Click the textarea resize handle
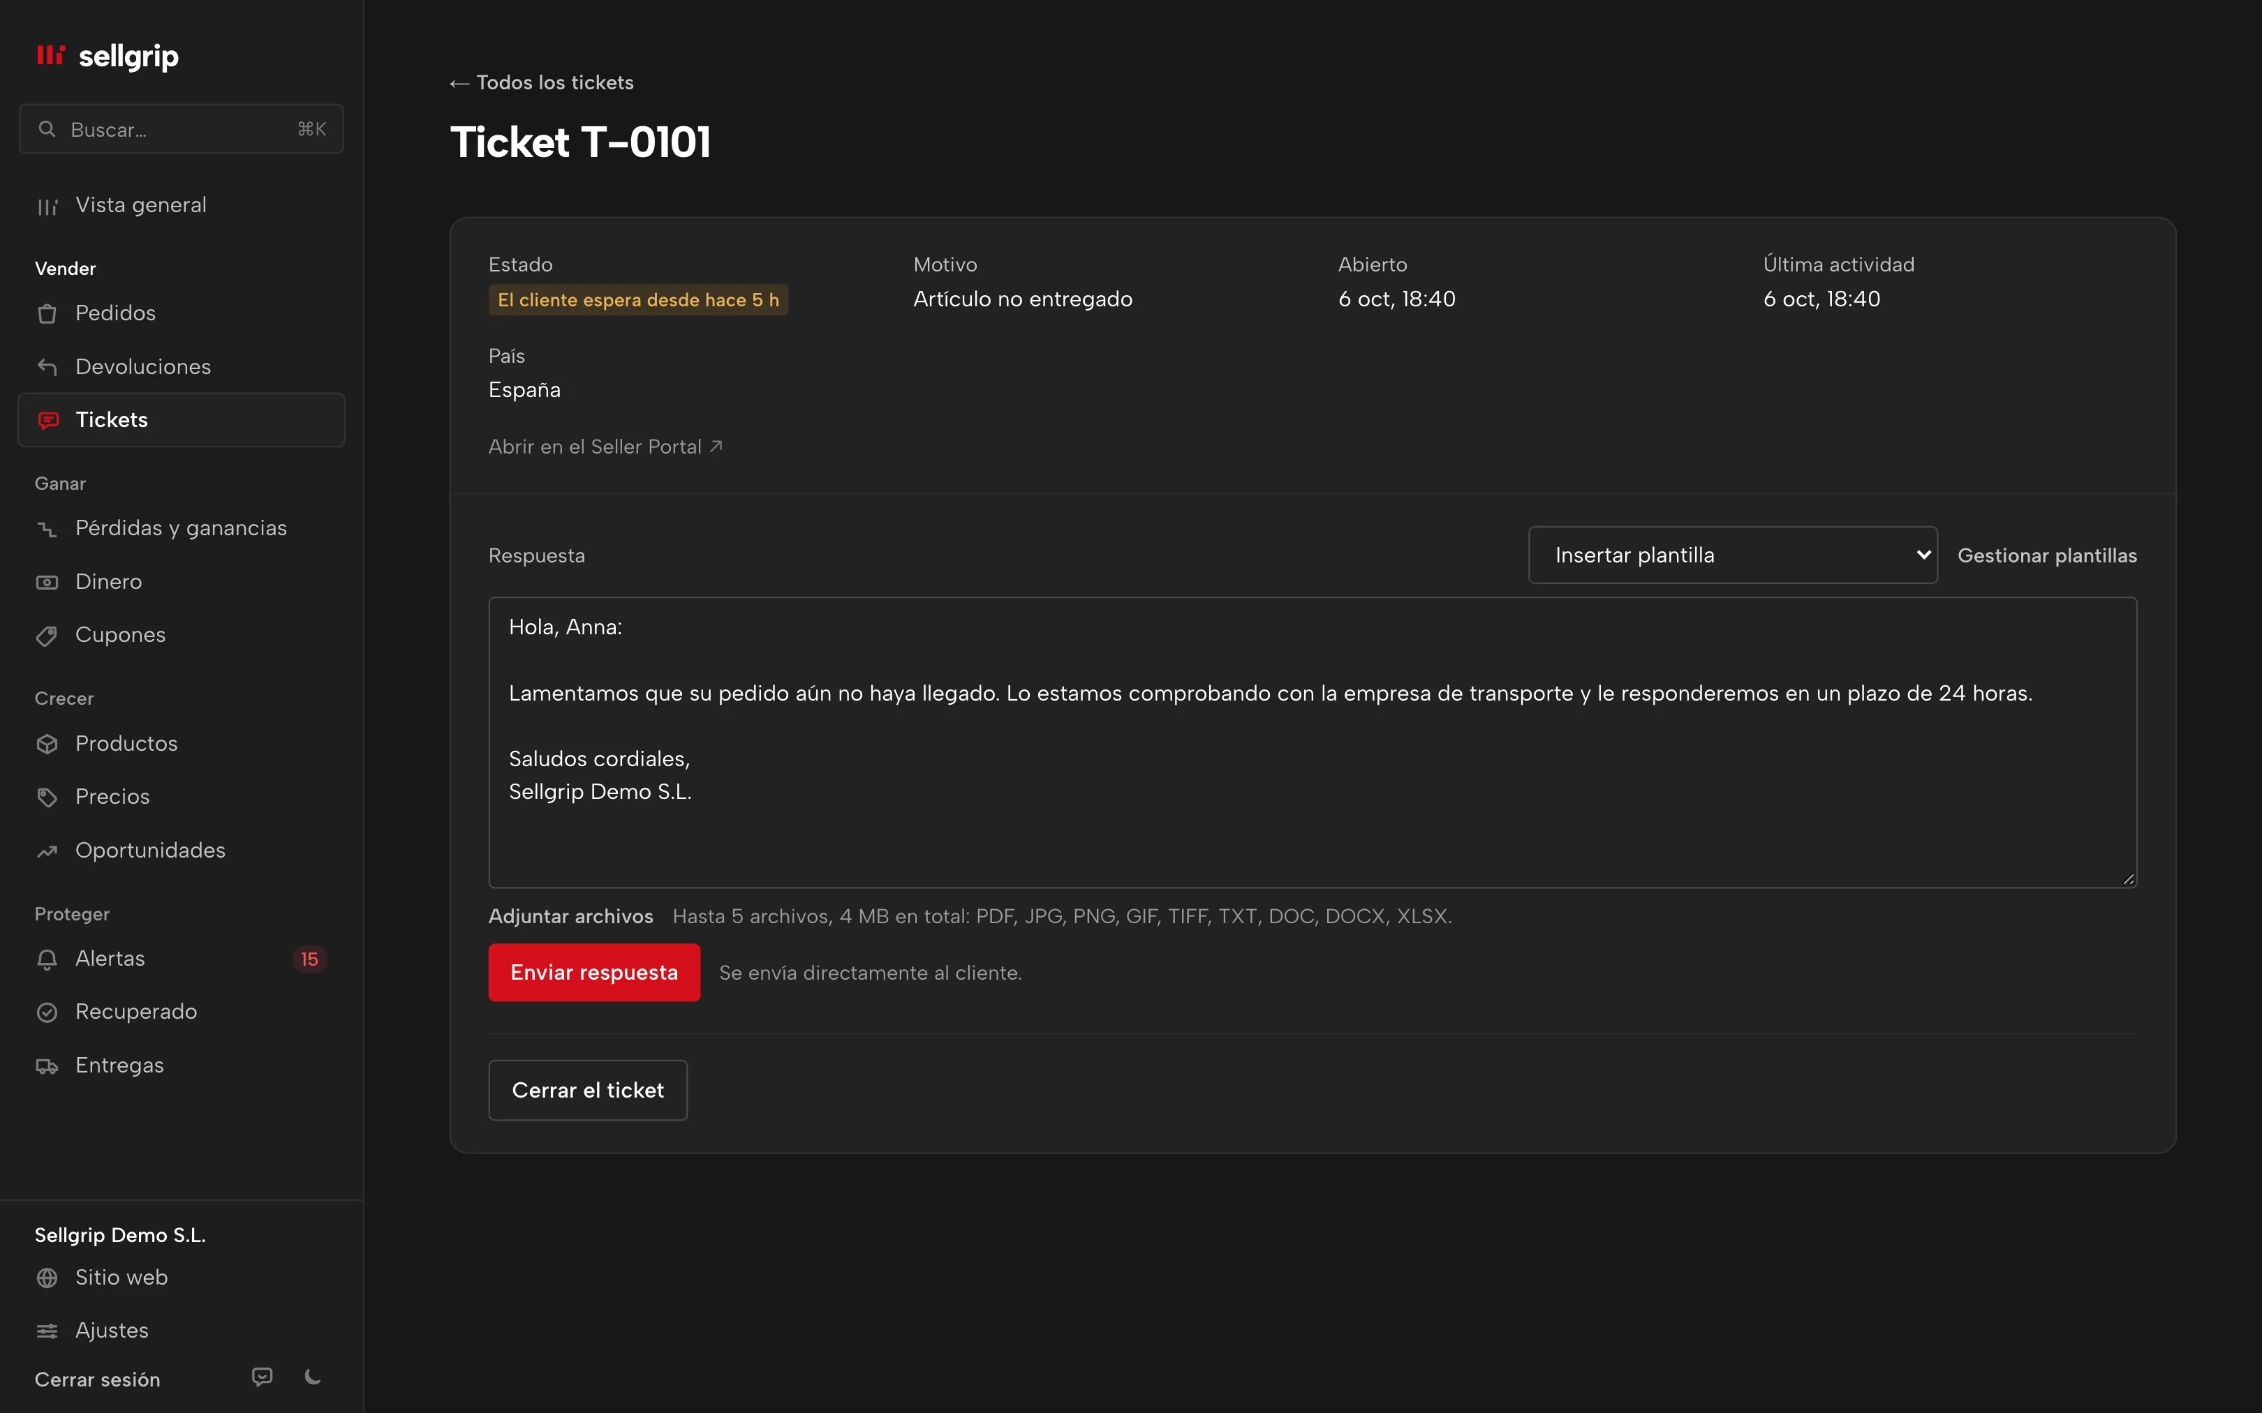 [2129, 879]
